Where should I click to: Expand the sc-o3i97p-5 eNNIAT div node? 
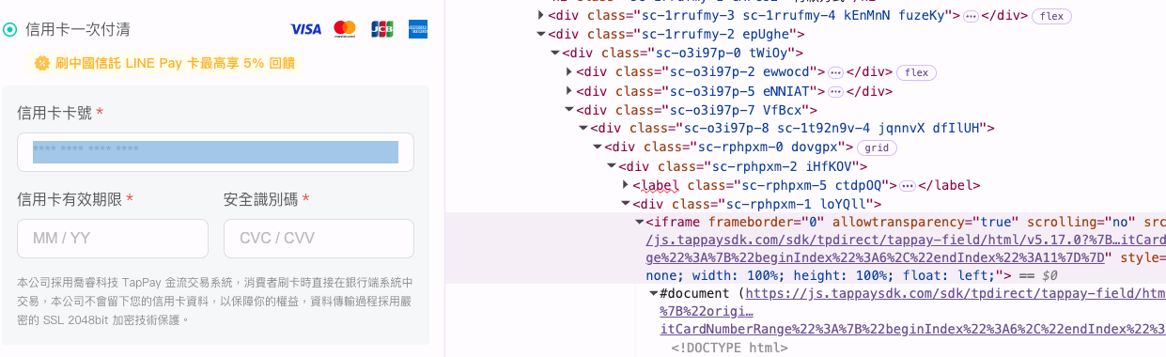[x=569, y=91]
